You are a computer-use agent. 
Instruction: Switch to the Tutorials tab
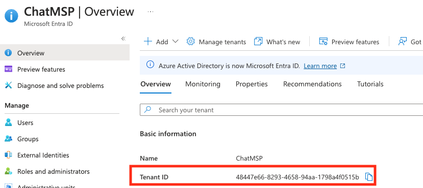coord(370,84)
